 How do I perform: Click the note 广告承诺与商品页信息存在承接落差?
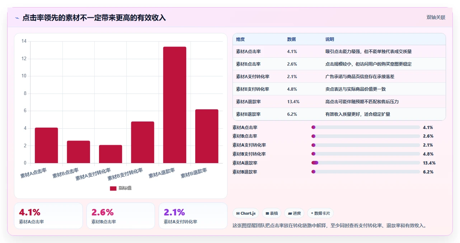coord(360,77)
